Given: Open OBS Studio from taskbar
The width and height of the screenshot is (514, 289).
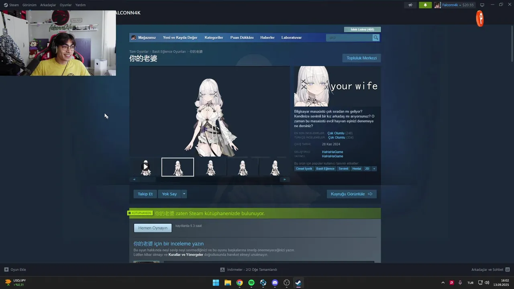Looking at the screenshot, I should click(x=287, y=283).
